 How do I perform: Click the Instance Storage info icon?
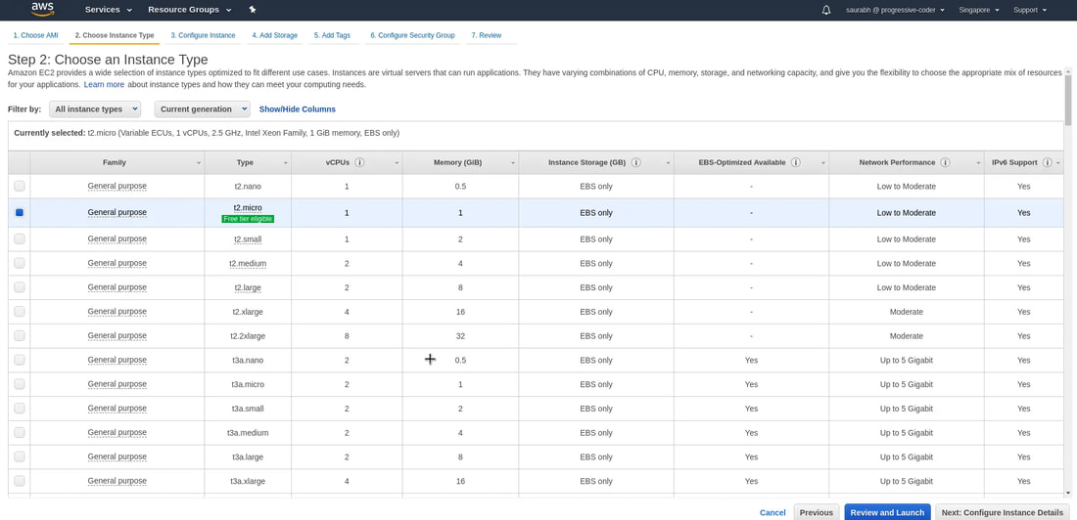(x=636, y=162)
